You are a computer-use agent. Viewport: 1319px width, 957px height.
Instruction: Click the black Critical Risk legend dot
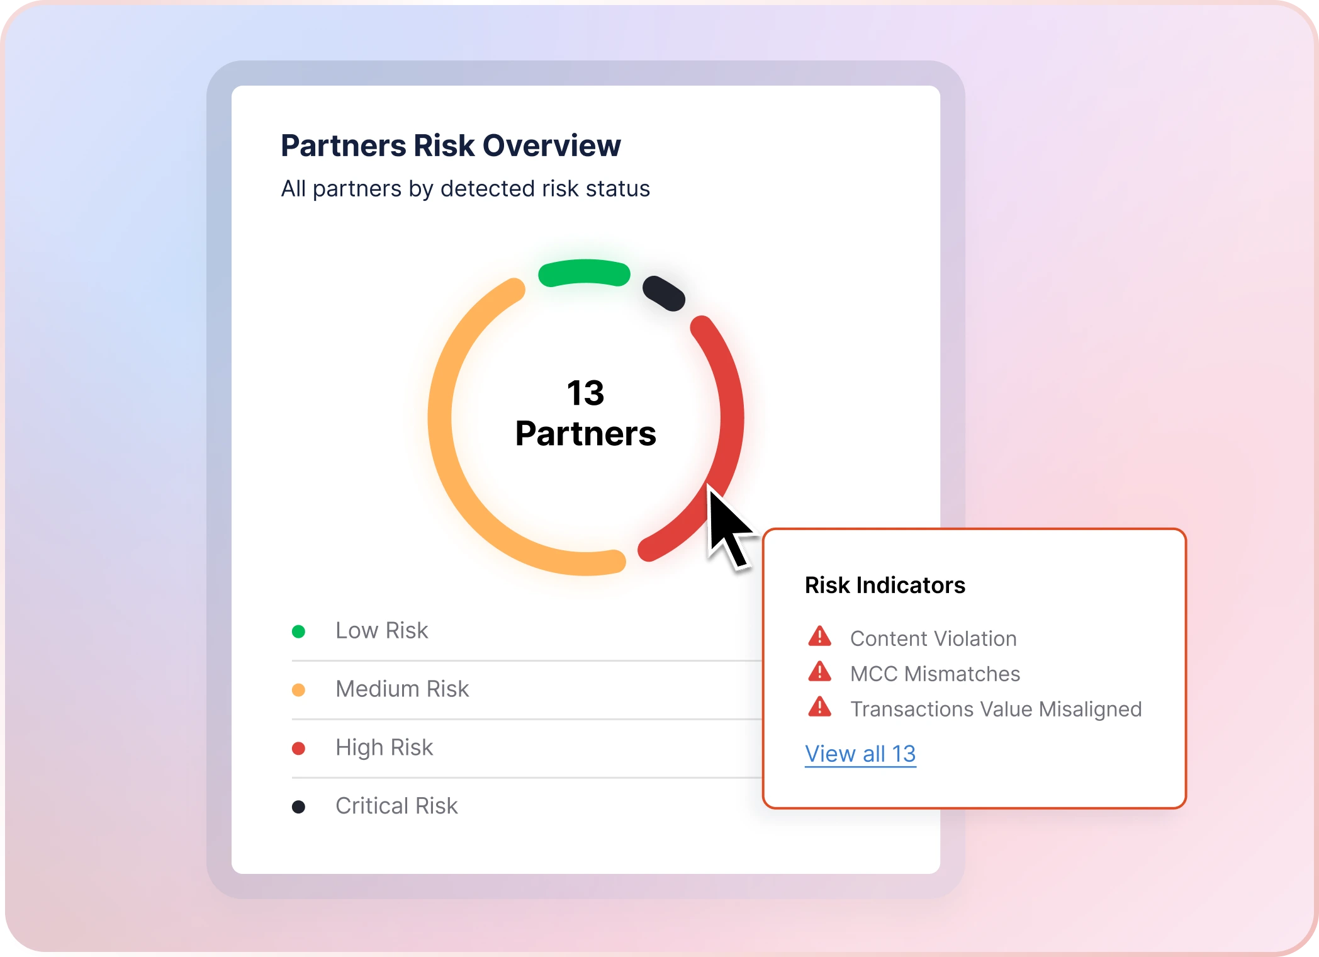(x=298, y=807)
